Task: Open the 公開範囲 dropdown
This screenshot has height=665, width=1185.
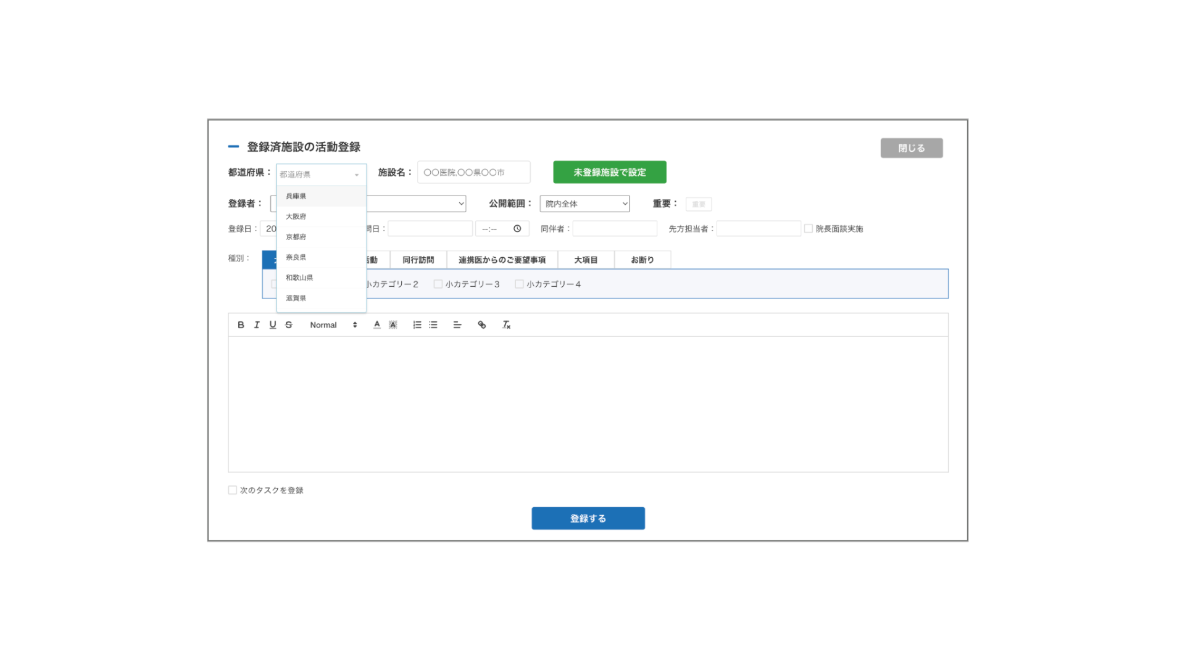Action: [x=584, y=204]
